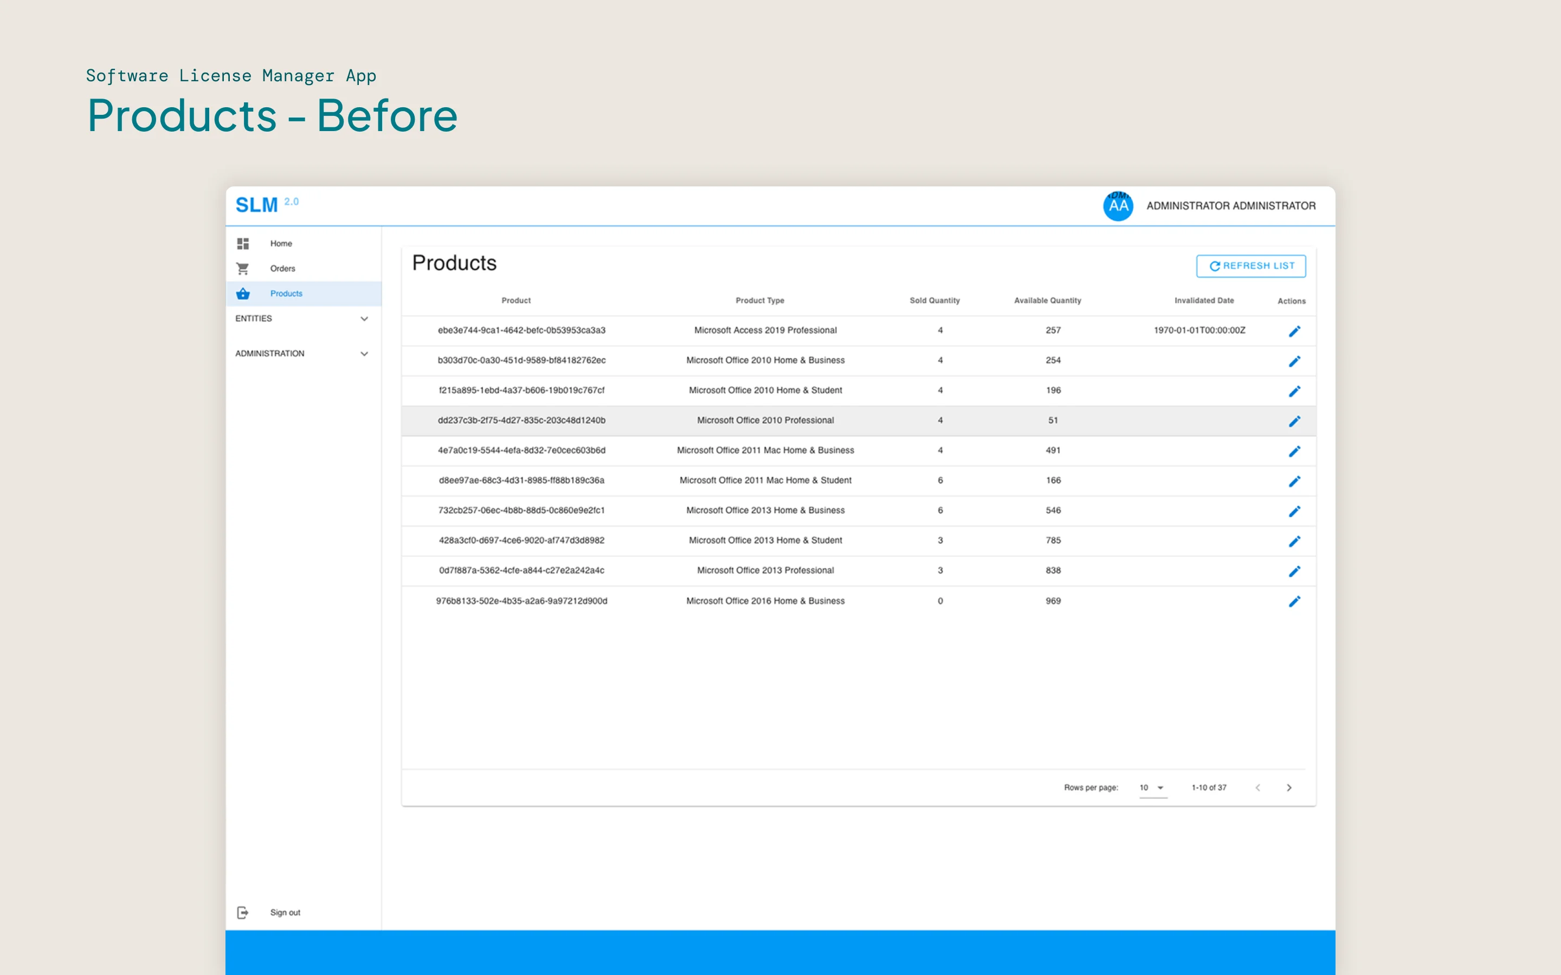Click product ID b303d70c-0a30-451d-9589-bf84182762ec
The width and height of the screenshot is (1561, 975).
(x=521, y=360)
